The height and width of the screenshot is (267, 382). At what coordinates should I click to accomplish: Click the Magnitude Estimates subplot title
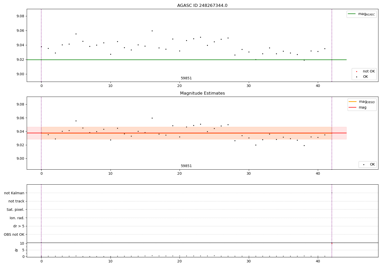tap(202, 93)
